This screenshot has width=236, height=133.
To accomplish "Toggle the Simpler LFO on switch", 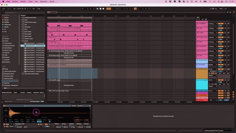I will pos(38,124).
